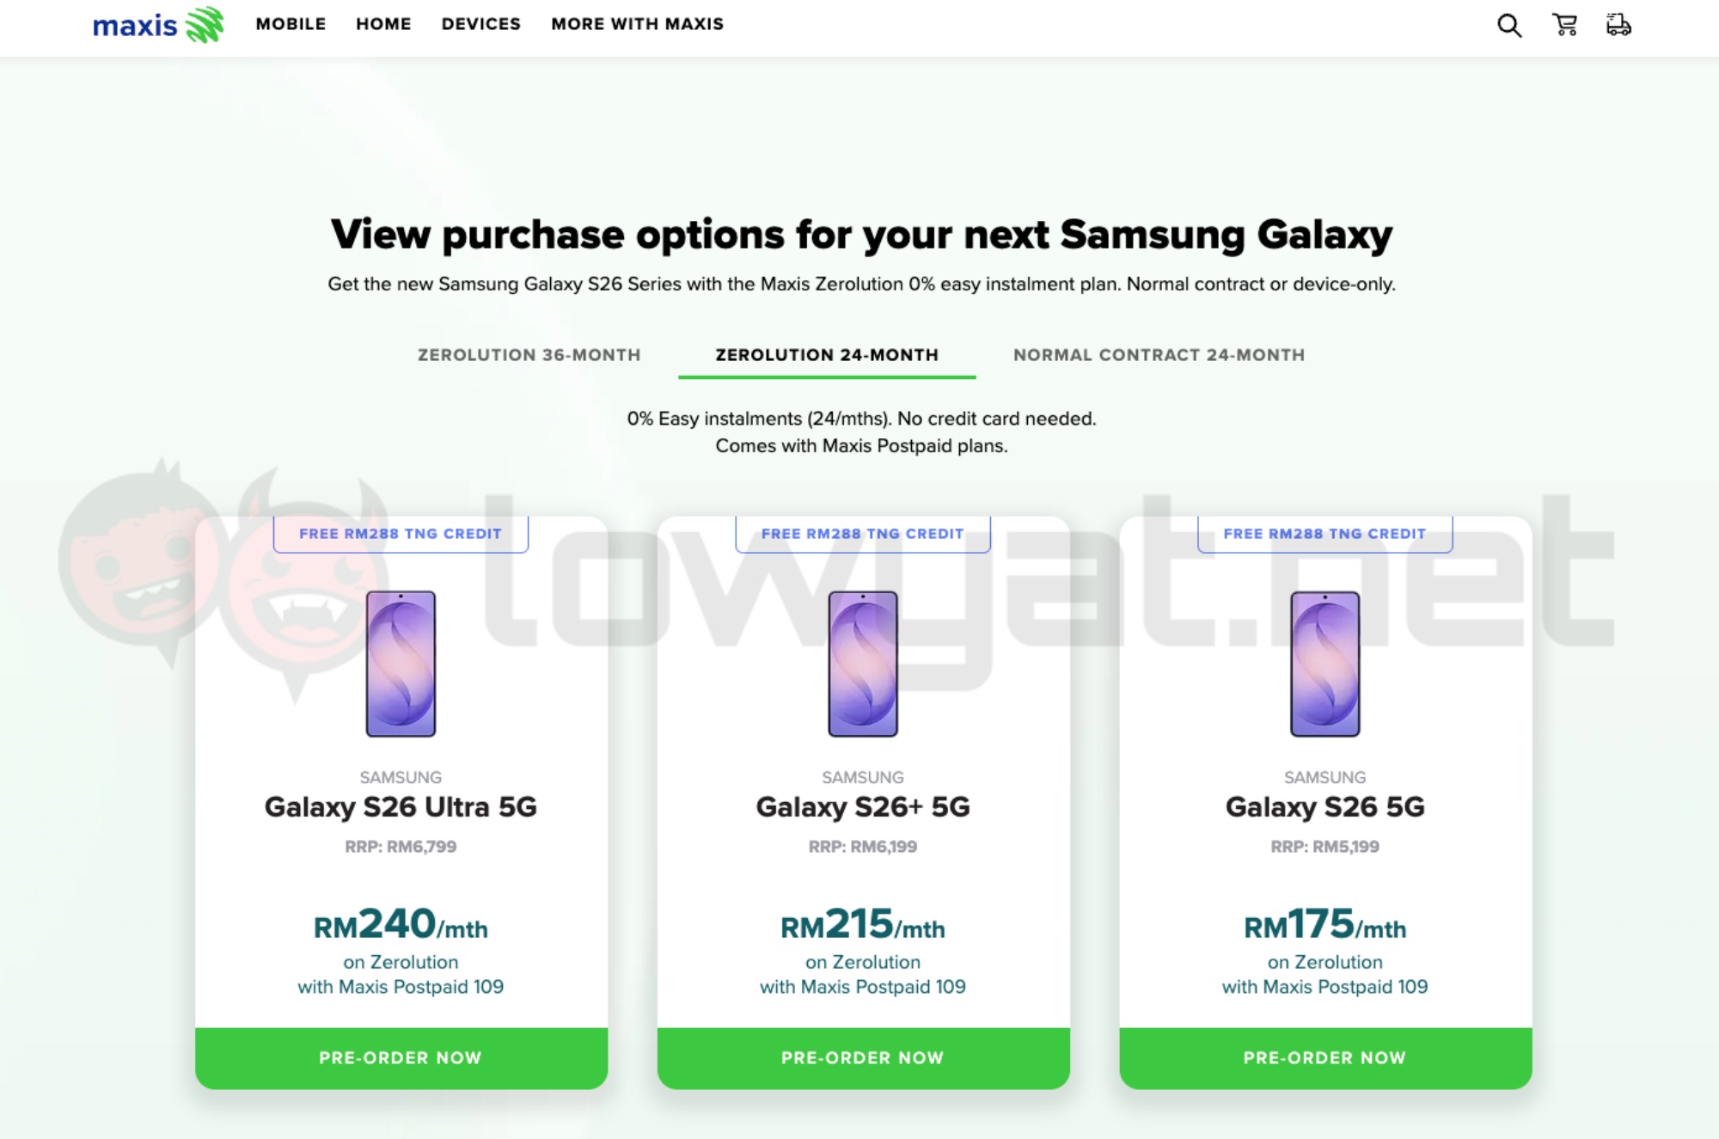The height and width of the screenshot is (1139, 1719).
Task: Click the delivery tracking truck icon
Action: (1618, 25)
